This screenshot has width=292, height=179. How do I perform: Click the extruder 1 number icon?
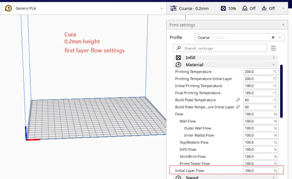[8, 8]
